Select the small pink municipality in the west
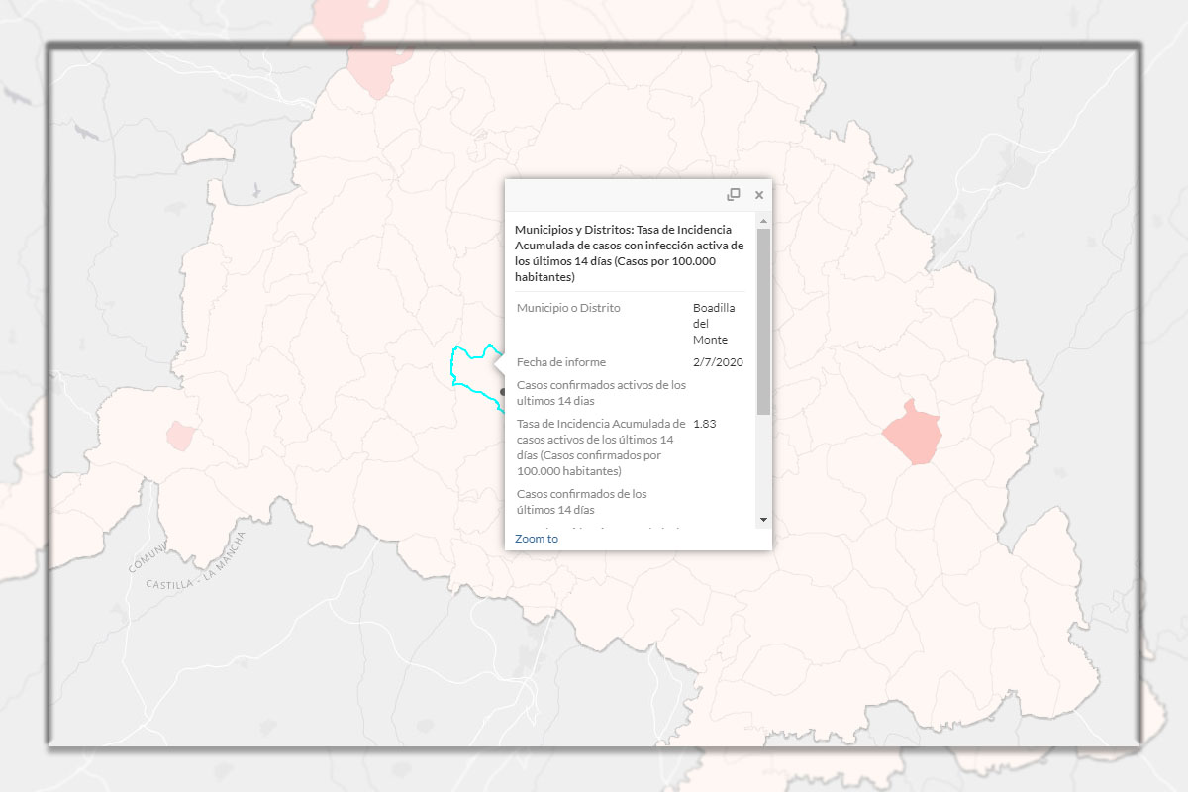The height and width of the screenshot is (792, 1188). click(x=181, y=435)
